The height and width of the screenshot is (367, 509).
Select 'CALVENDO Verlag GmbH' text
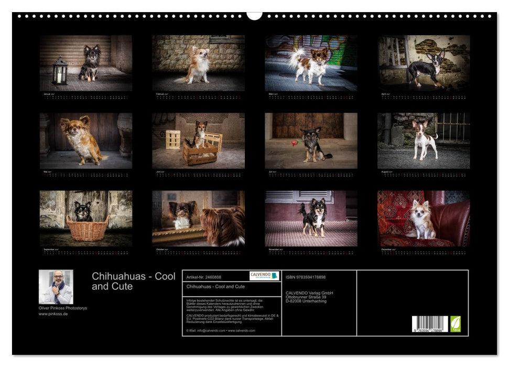pyautogui.click(x=309, y=293)
